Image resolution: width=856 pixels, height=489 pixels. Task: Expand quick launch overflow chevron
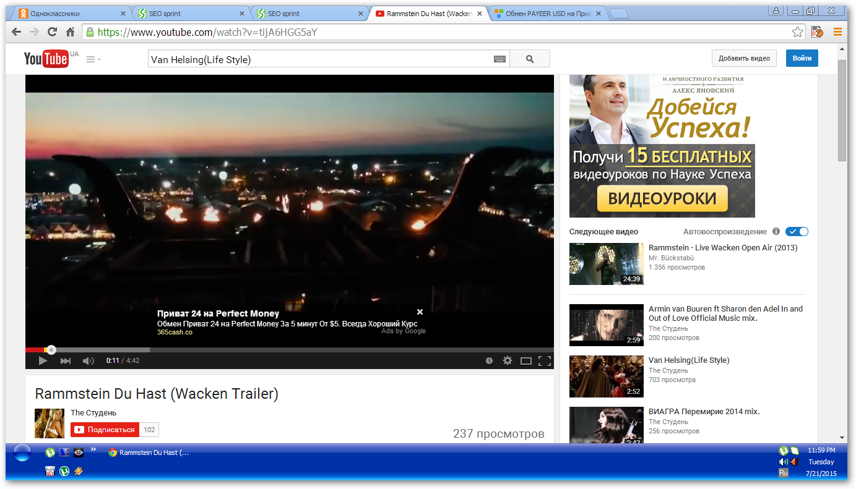(93, 449)
